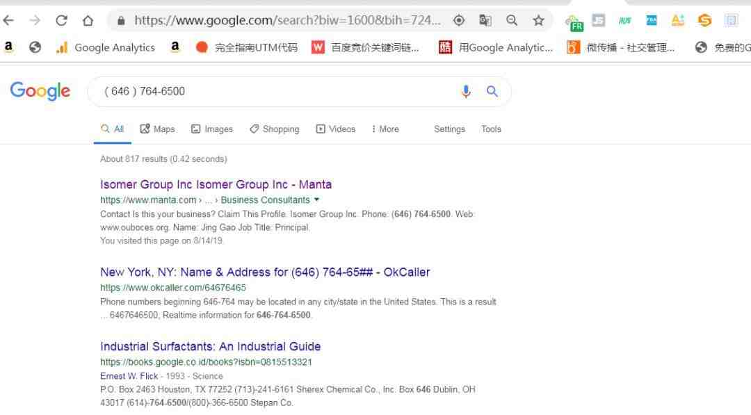Switch to the Shopping tab
This screenshot has width=751, height=415.
(275, 129)
